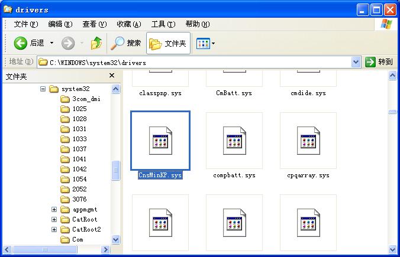The height and width of the screenshot is (257, 400).
Task: Select the cpqarray.sys file icon
Action: pos(308,141)
